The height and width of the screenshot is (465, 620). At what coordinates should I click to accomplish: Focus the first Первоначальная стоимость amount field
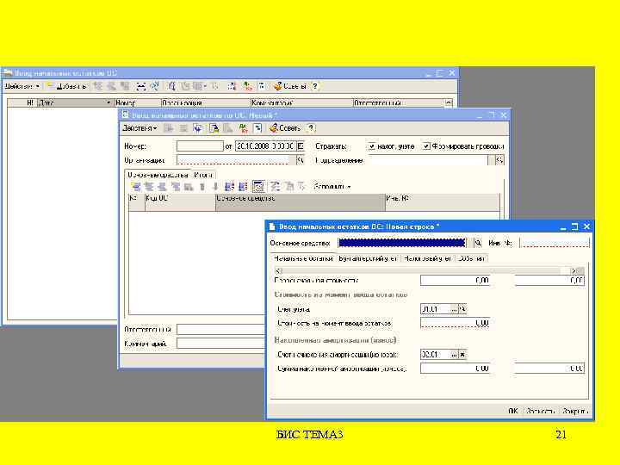coord(456,281)
